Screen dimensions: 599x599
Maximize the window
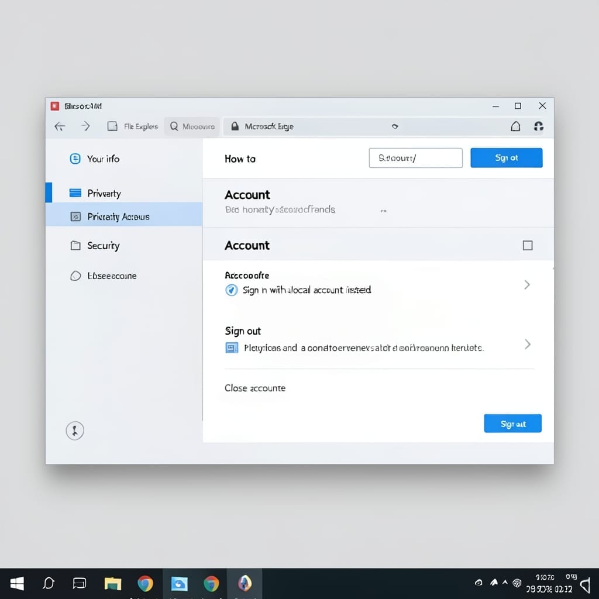pyautogui.click(x=518, y=106)
